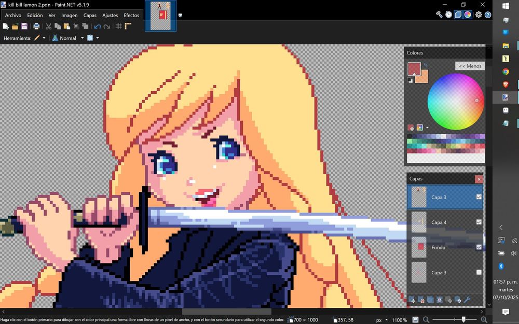Open a file with the folder icon
Viewport: 519px width, 324px height.
tap(15, 26)
